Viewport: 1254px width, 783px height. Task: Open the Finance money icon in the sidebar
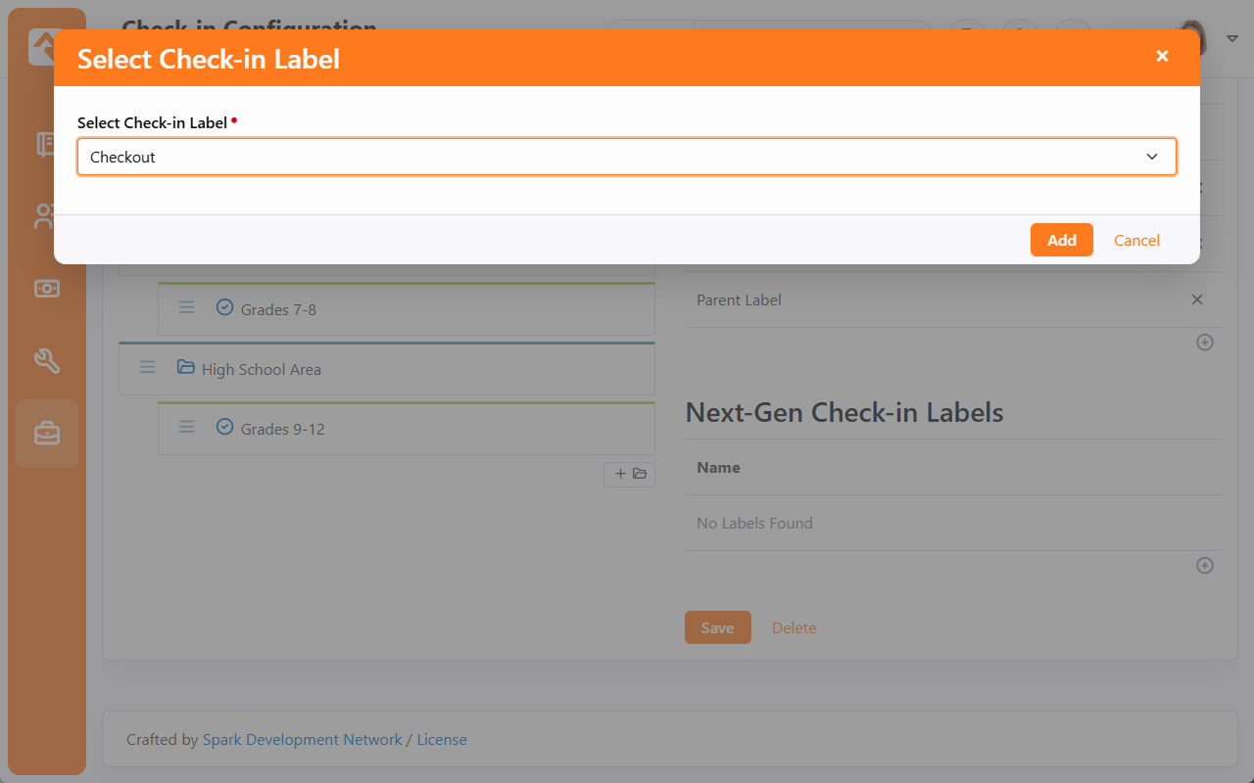[47, 289]
